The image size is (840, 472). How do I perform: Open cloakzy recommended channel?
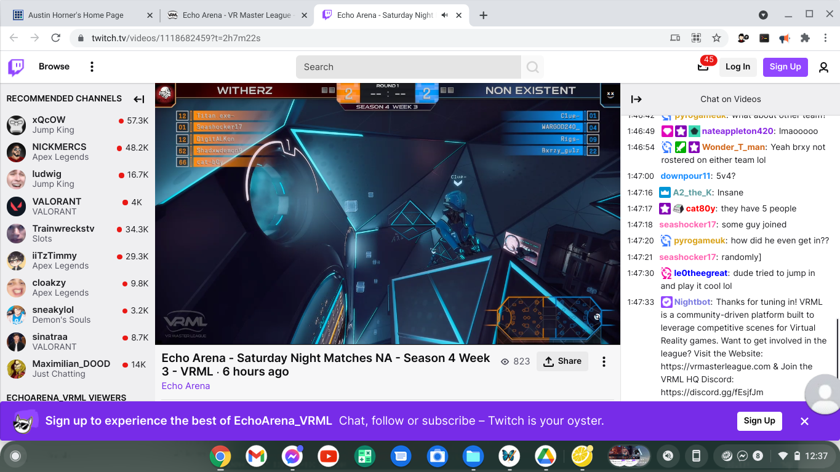click(77, 288)
